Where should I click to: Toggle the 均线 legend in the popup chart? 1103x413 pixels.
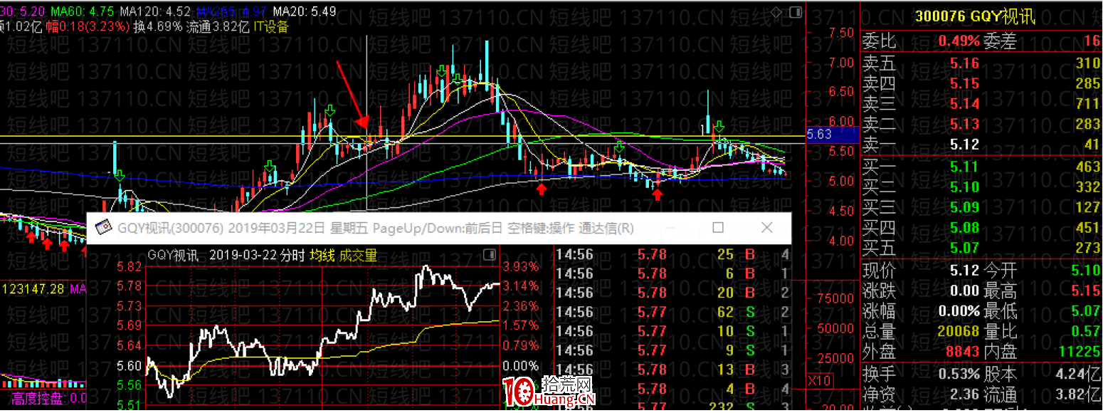(321, 255)
